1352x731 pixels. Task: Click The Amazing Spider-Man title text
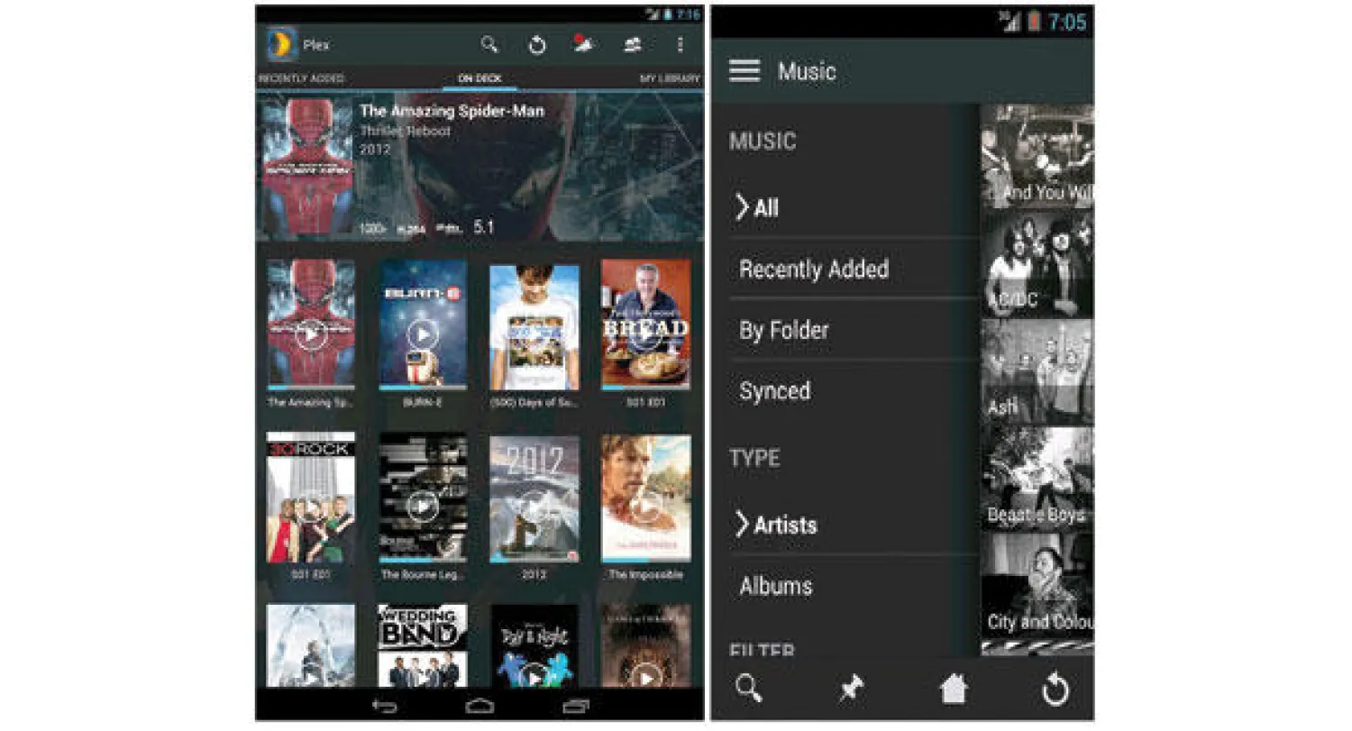[452, 111]
